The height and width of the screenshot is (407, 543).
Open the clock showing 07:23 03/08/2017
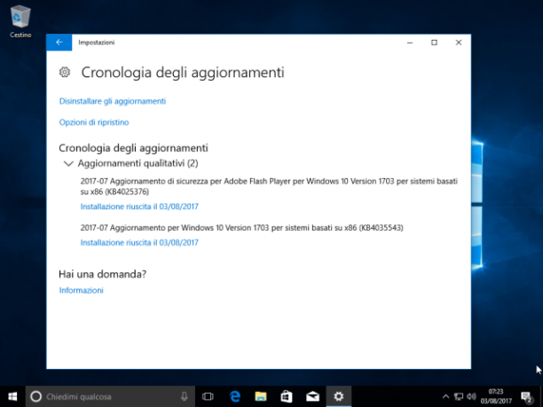pyautogui.click(x=496, y=396)
